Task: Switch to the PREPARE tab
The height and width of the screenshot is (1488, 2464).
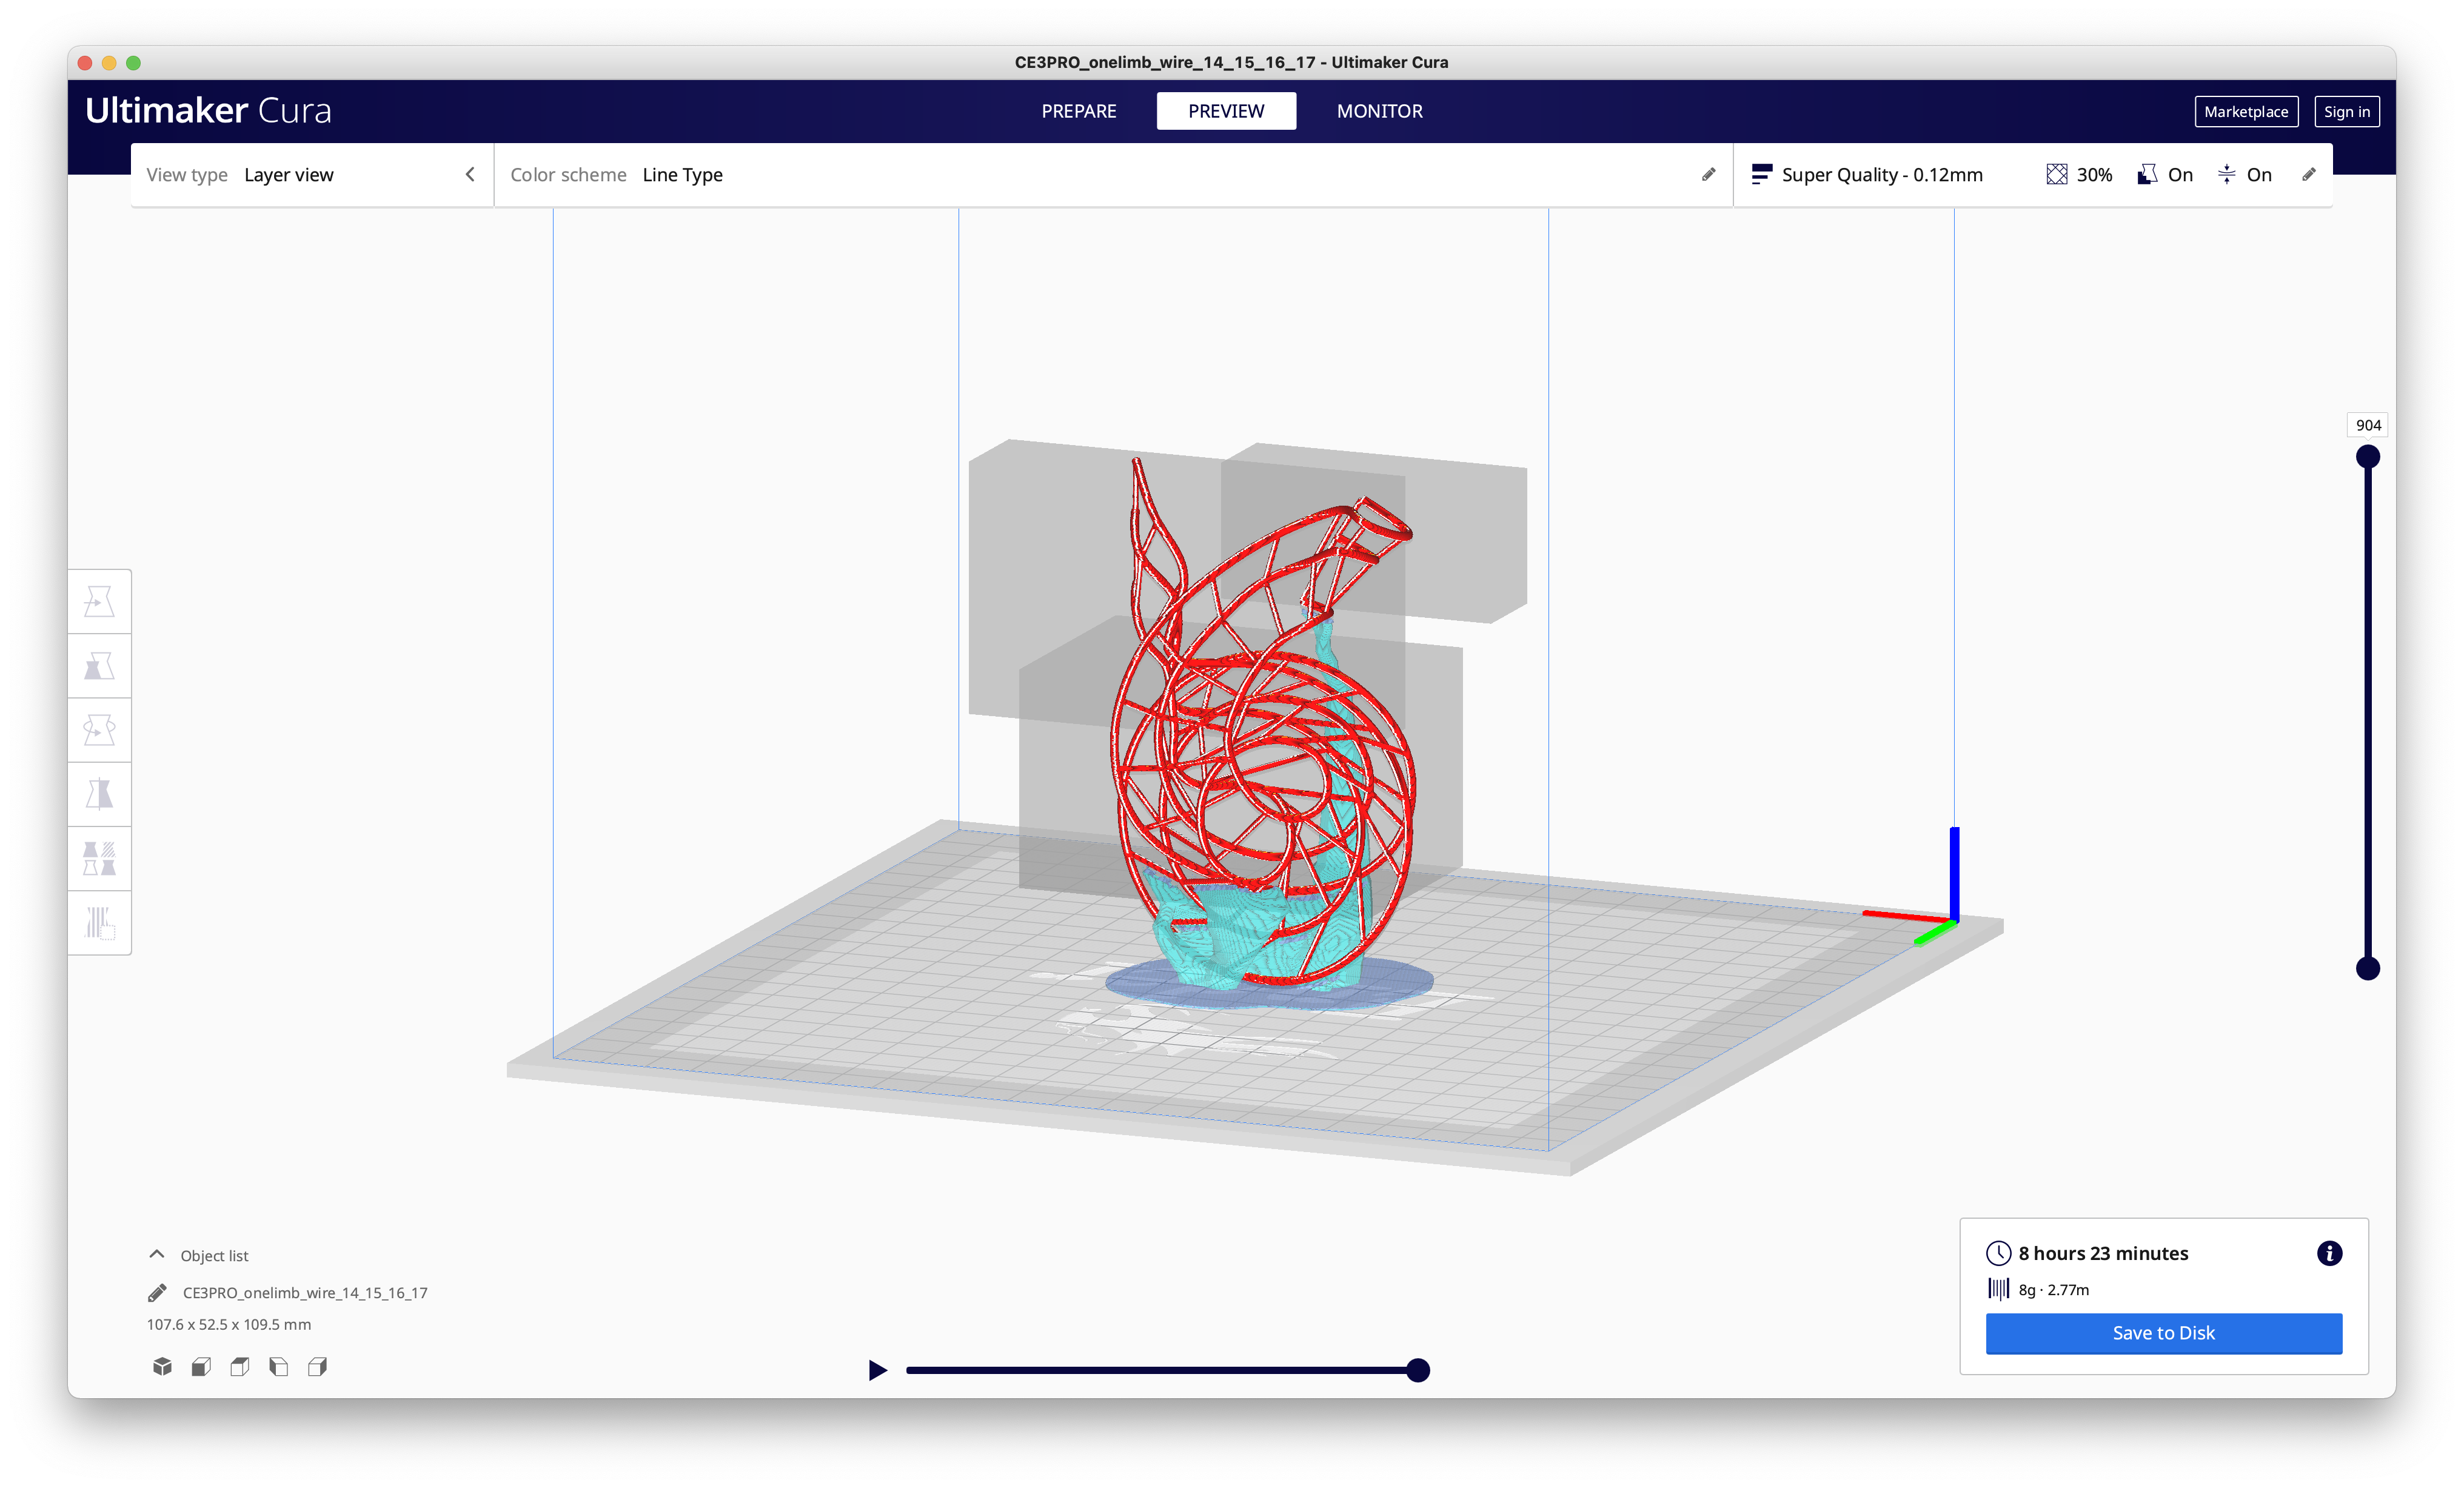Action: (x=1078, y=111)
